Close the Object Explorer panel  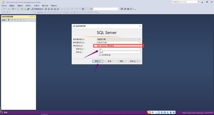point(35,17)
